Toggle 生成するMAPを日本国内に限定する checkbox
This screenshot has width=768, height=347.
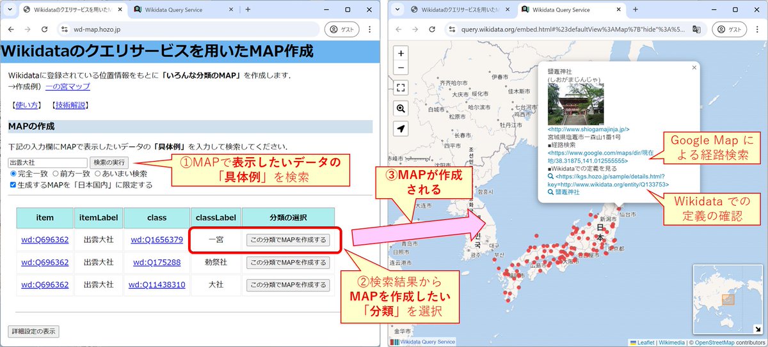tap(13, 185)
